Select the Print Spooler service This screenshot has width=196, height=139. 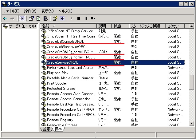(x=57, y=83)
